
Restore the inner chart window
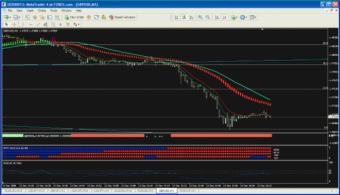coord(331,10)
